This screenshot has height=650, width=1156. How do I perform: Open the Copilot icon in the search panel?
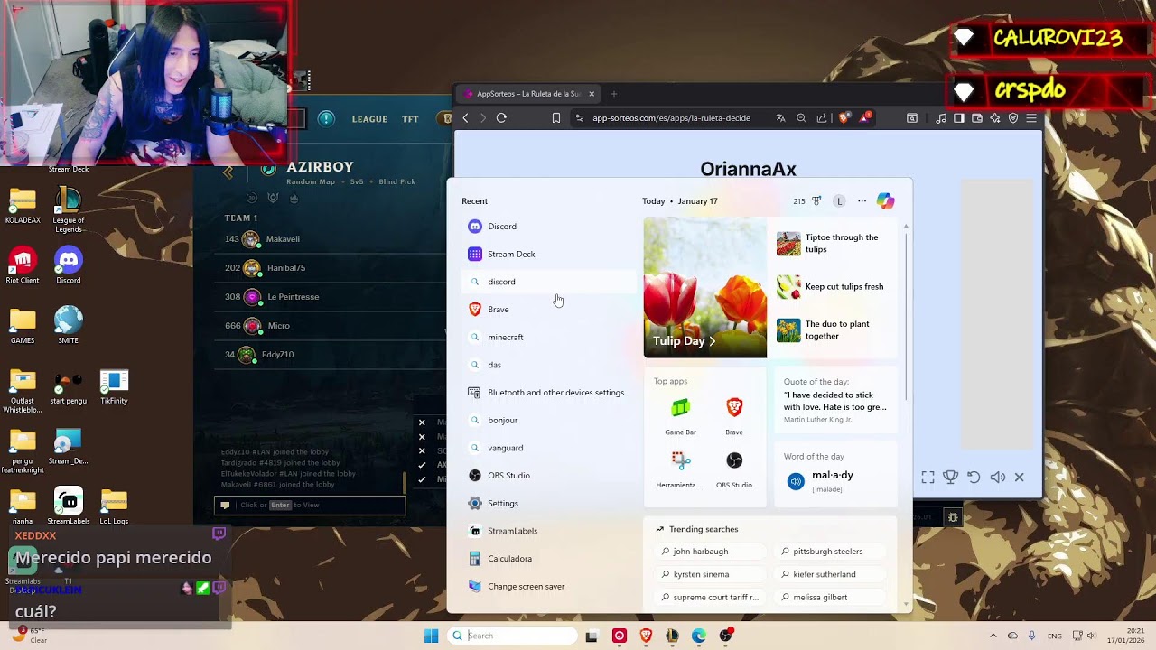point(885,201)
